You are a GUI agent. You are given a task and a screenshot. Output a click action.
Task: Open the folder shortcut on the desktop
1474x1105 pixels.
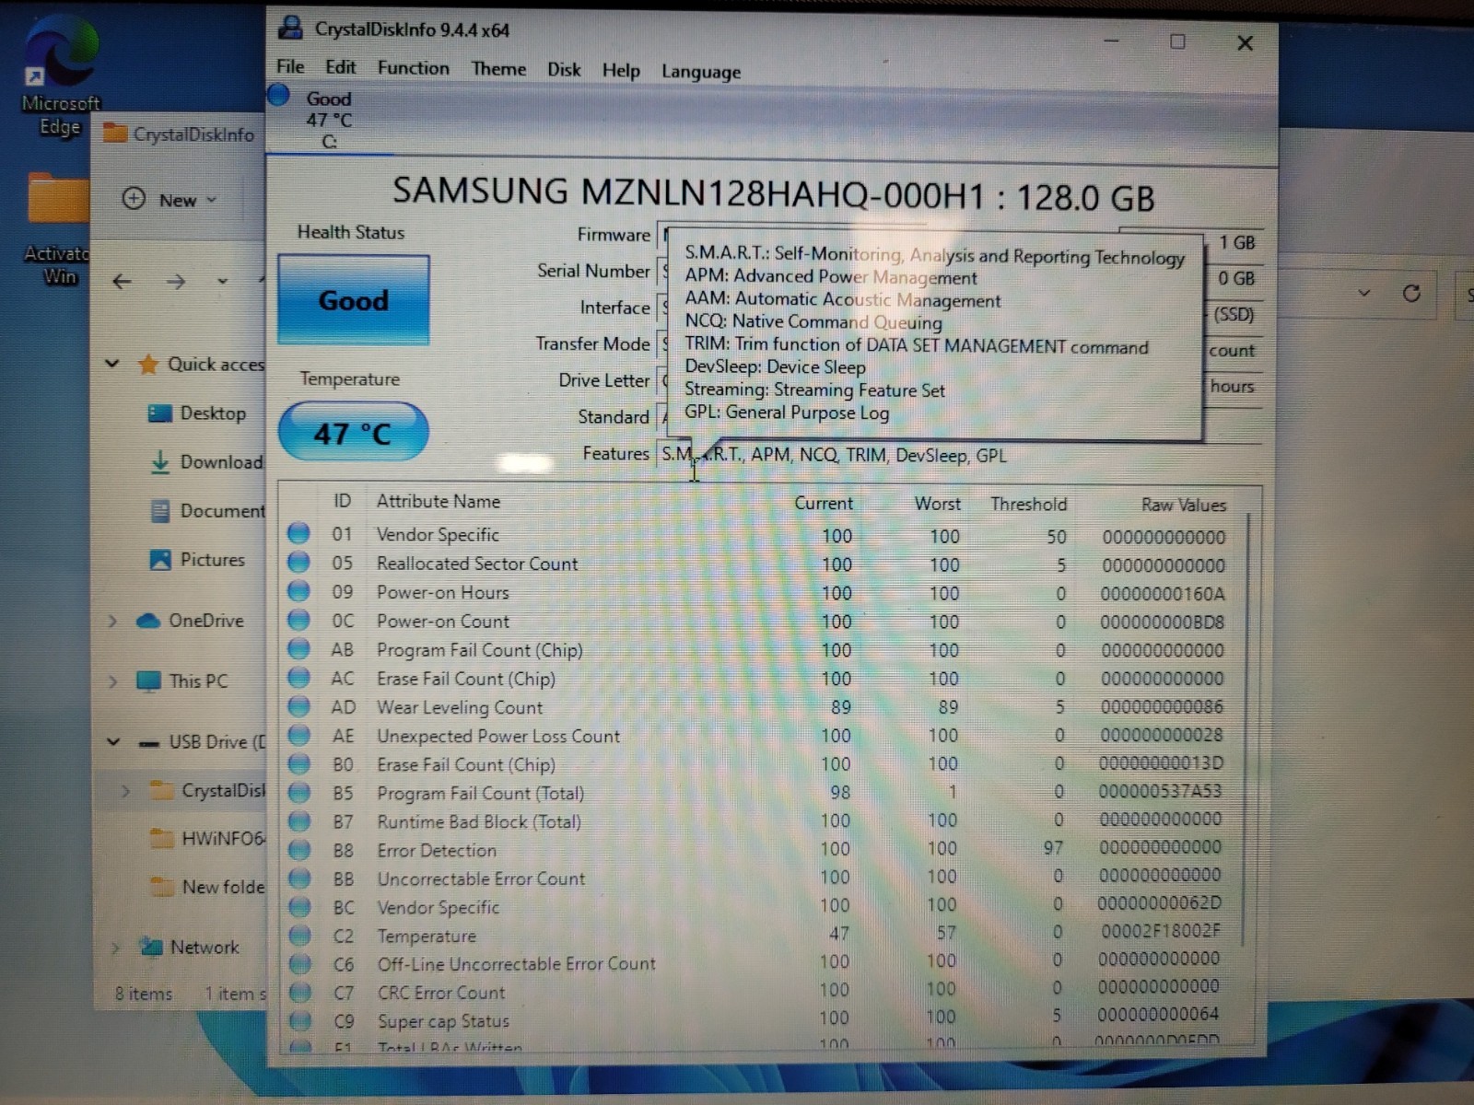pyautogui.click(x=57, y=227)
